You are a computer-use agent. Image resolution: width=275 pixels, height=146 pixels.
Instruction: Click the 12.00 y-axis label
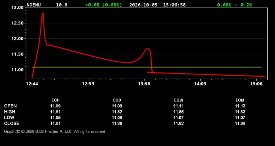tap(17, 39)
